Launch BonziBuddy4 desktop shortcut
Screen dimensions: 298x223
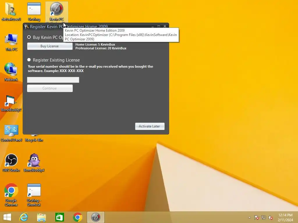tap(34, 163)
